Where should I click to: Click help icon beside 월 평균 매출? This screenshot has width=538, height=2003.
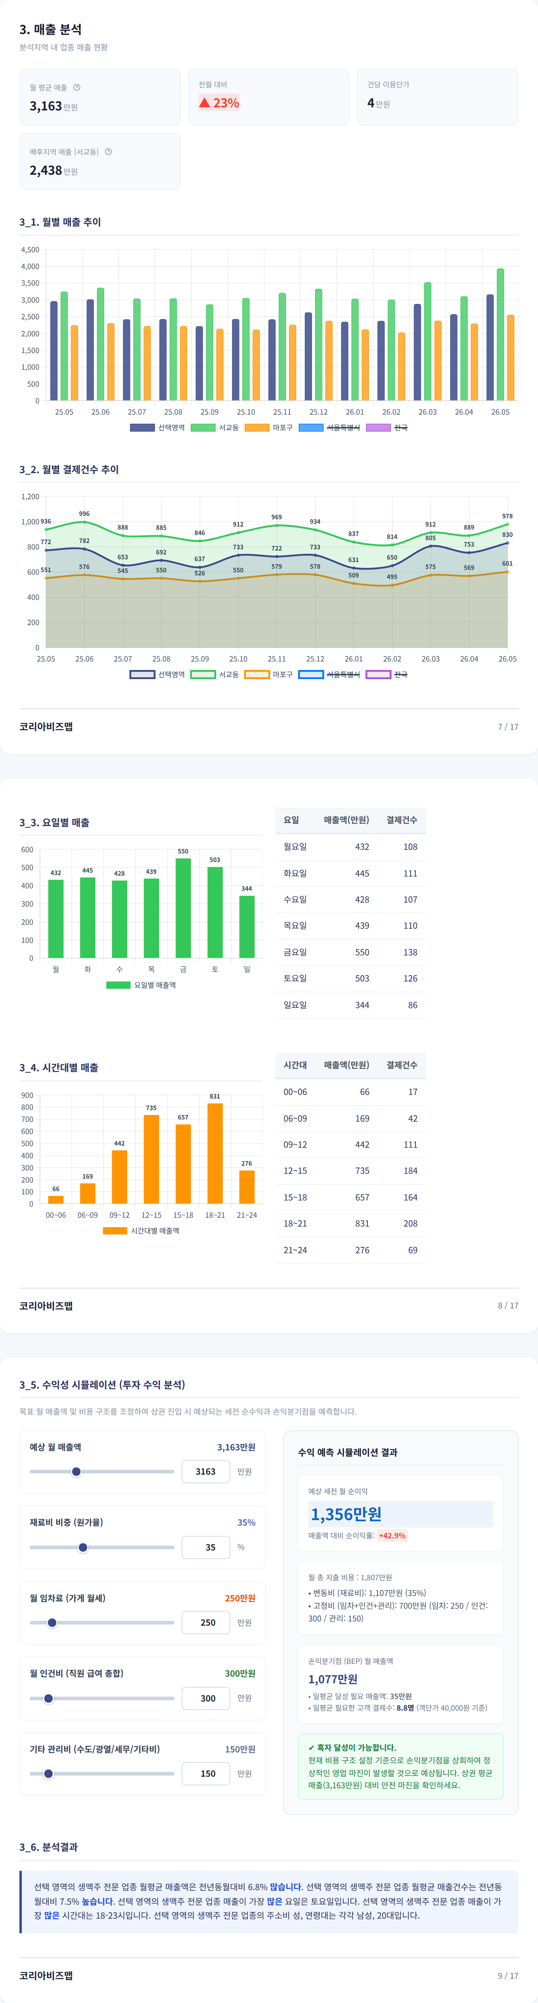pos(77,87)
